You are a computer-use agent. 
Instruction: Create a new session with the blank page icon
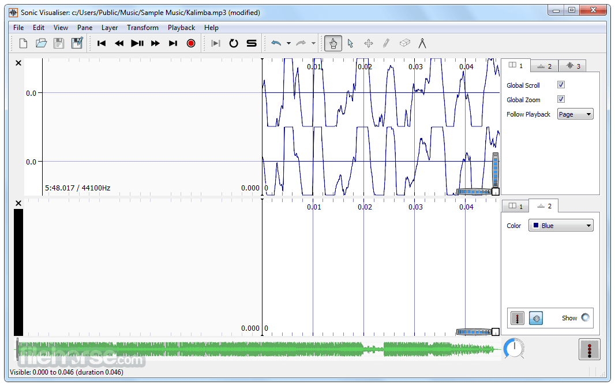(x=23, y=43)
